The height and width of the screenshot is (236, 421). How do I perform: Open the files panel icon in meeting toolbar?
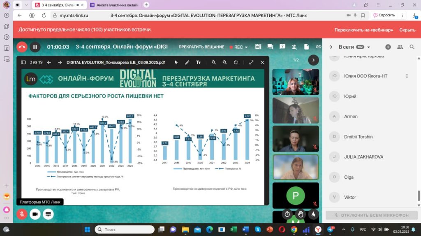[x=306, y=47]
